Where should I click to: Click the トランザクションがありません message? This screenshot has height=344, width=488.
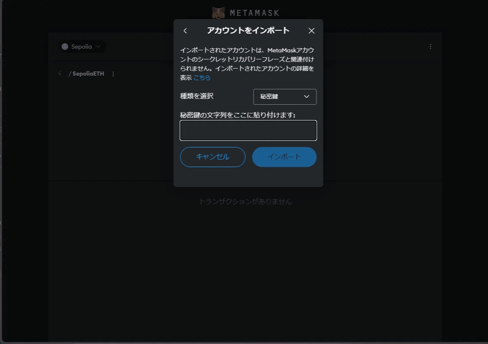click(246, 201)
